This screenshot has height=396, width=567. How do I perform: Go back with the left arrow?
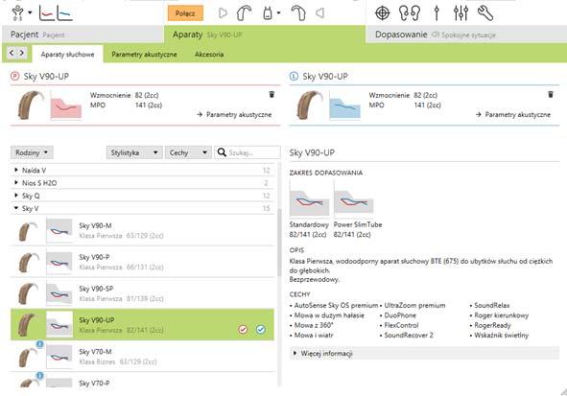pyautogui.click(x=12, y=53)
